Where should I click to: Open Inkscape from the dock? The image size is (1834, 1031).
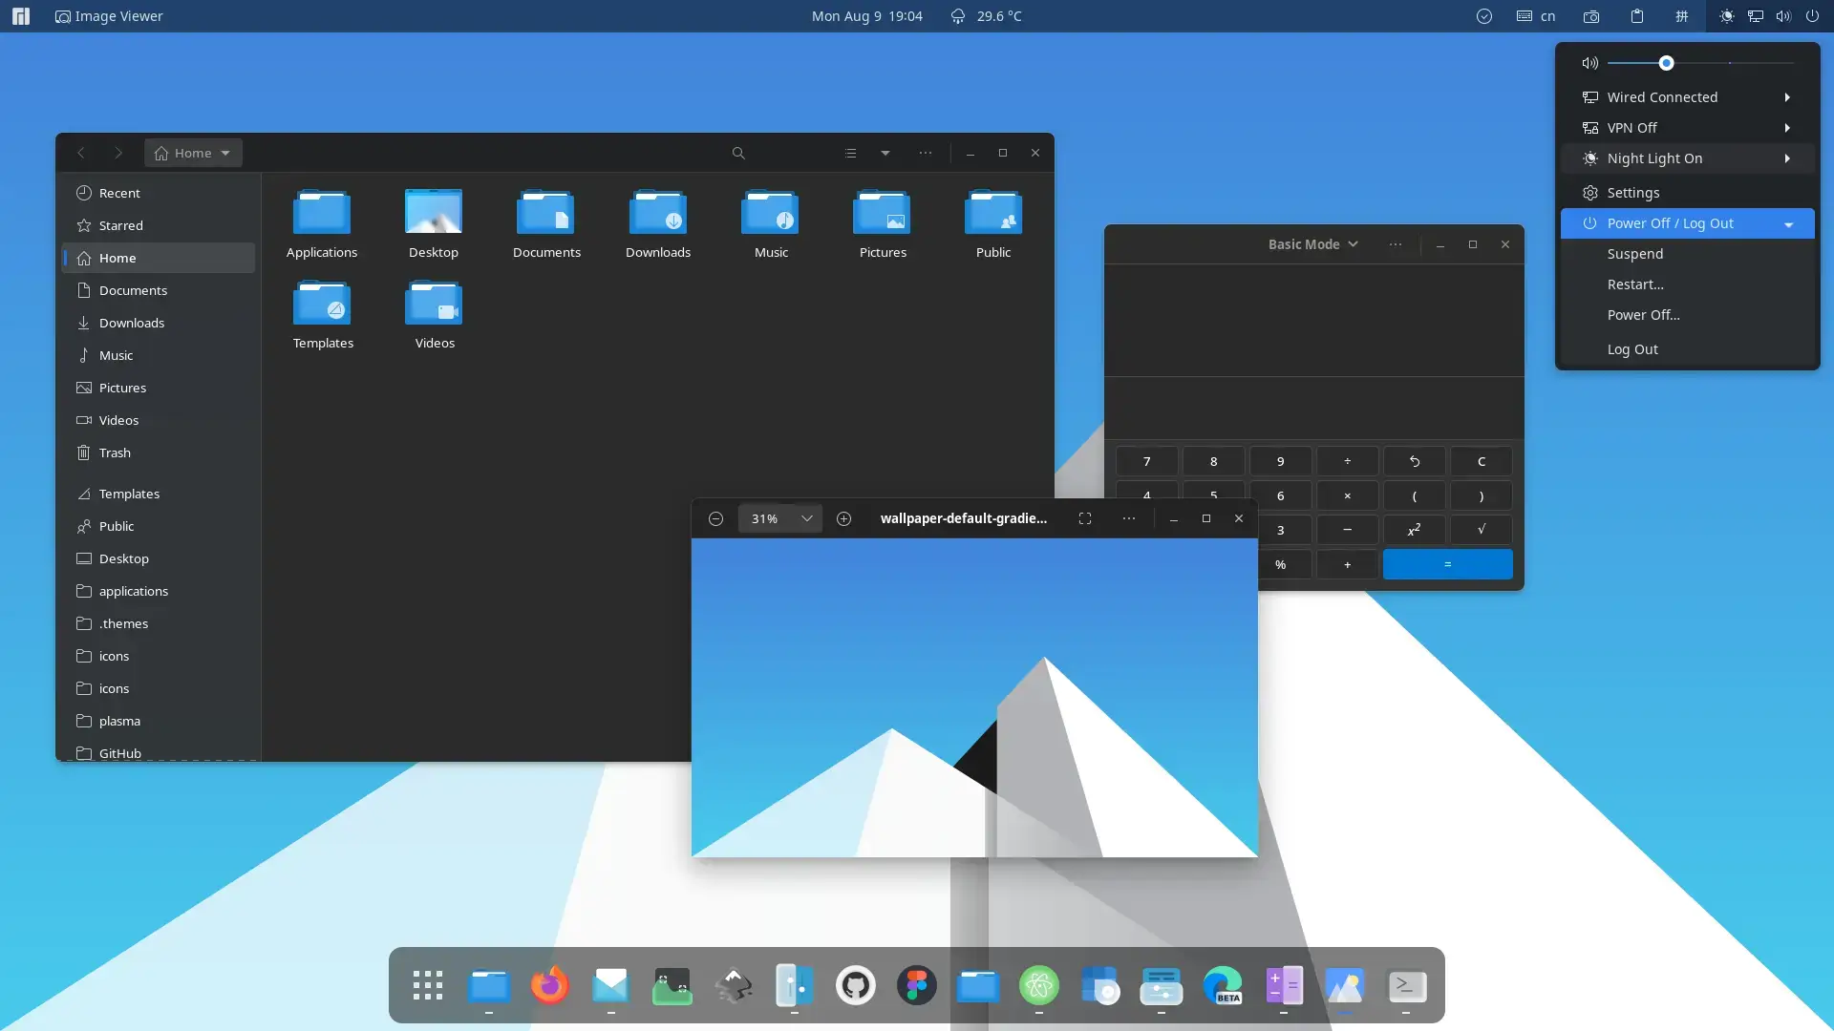(x=733, y=986)
